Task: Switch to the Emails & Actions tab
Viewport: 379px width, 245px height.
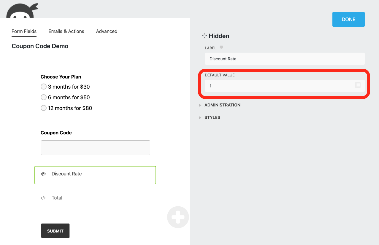Action: point(66,31)
